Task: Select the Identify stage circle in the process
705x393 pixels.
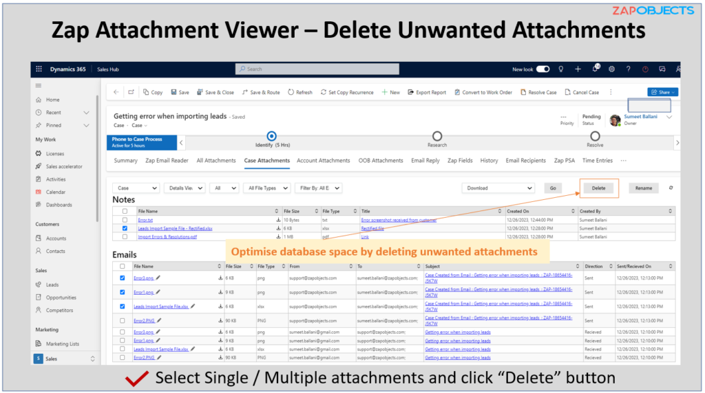Action: click(x=271, y=136)
